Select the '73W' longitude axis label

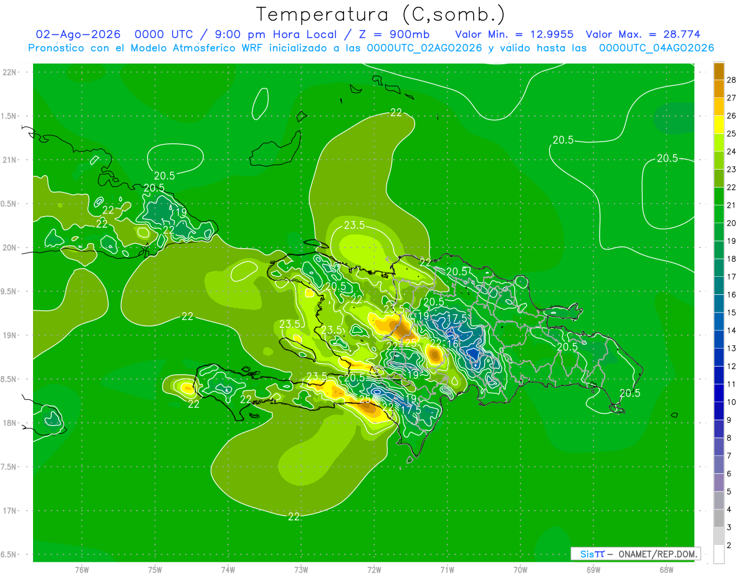(x=301, y=570)
